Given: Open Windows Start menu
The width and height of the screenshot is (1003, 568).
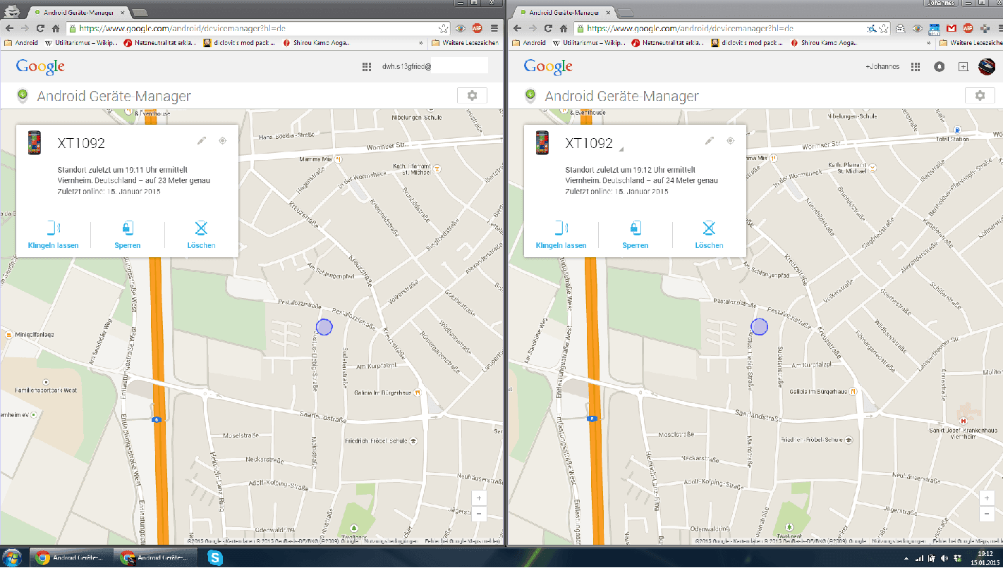Looking at the screenshot, I should [x=13, y=557].
